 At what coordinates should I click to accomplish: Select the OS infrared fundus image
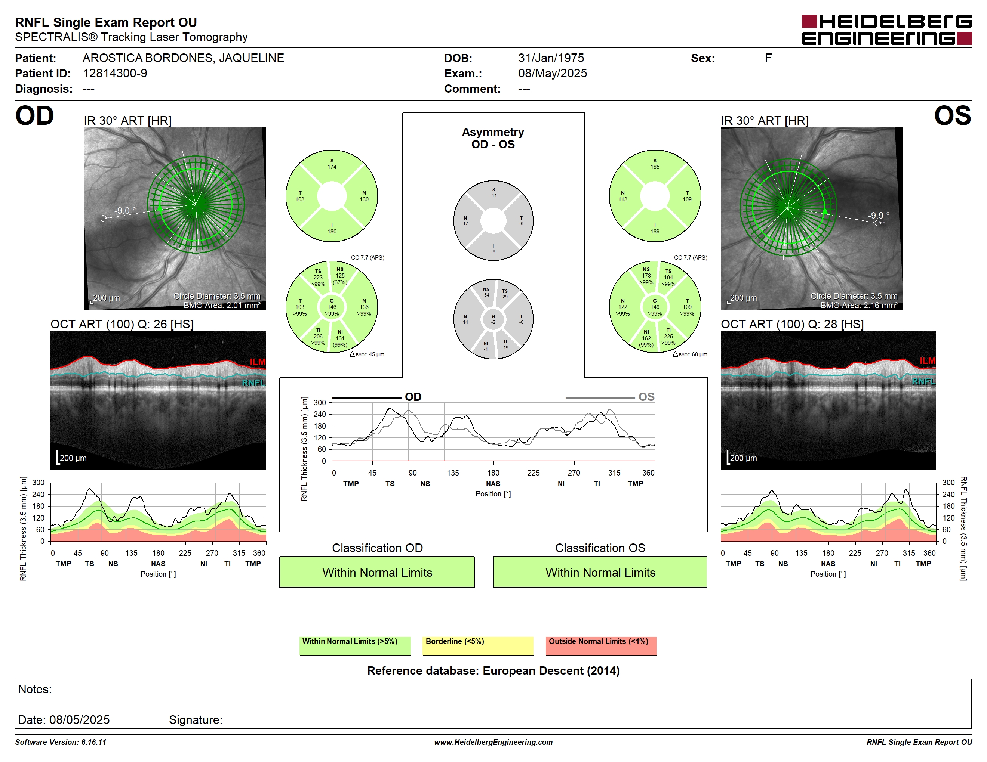click(812, 219)
